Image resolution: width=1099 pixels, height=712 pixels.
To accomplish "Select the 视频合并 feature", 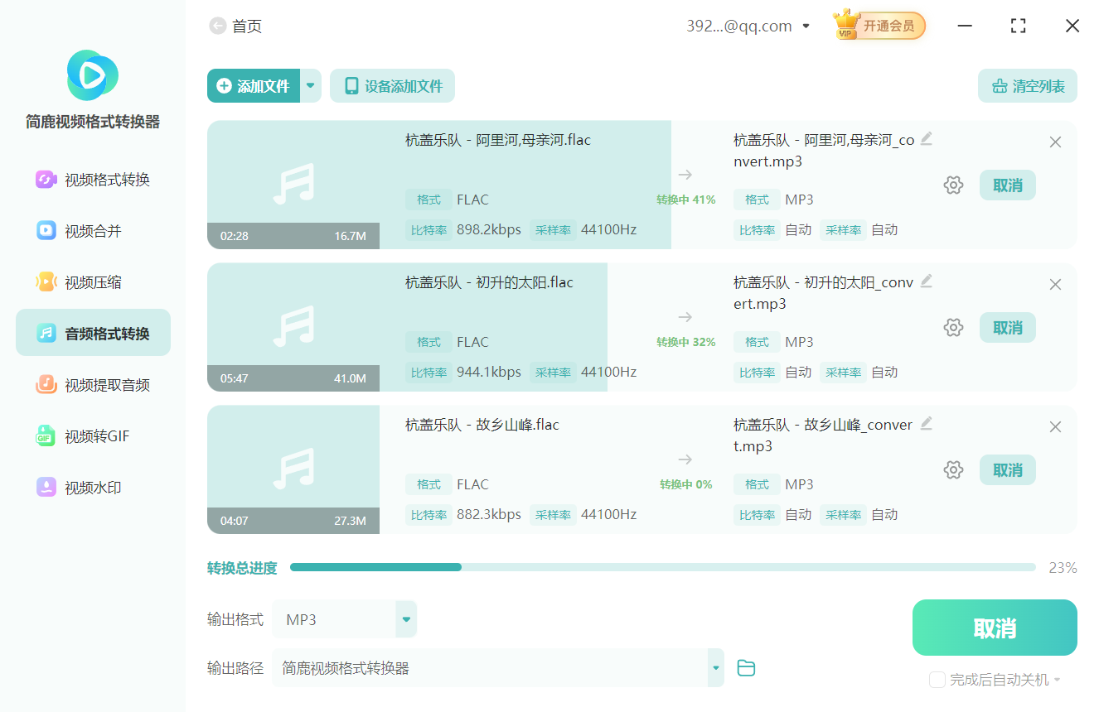I will pyautogui.click(x=92, y=230).
